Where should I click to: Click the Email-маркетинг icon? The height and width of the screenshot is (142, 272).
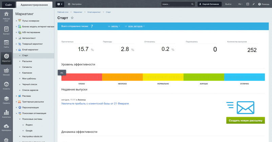point(20,49)
